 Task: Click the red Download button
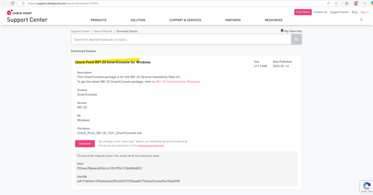click(85, 143)
